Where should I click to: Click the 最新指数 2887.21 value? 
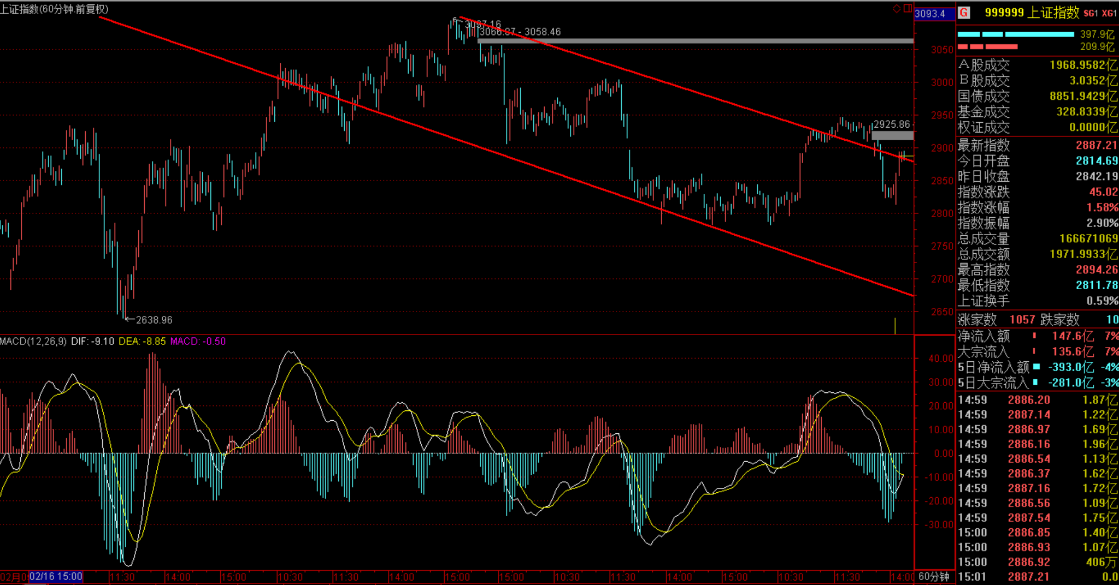1097,145
